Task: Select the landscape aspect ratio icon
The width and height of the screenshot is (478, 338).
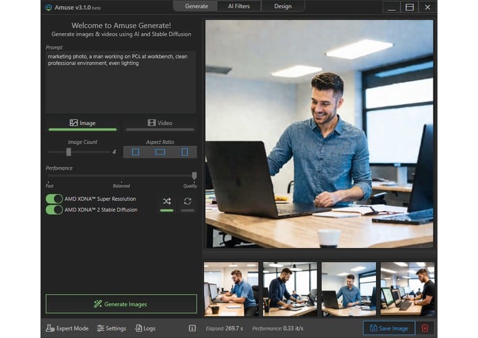Action: tap(160, 152)
